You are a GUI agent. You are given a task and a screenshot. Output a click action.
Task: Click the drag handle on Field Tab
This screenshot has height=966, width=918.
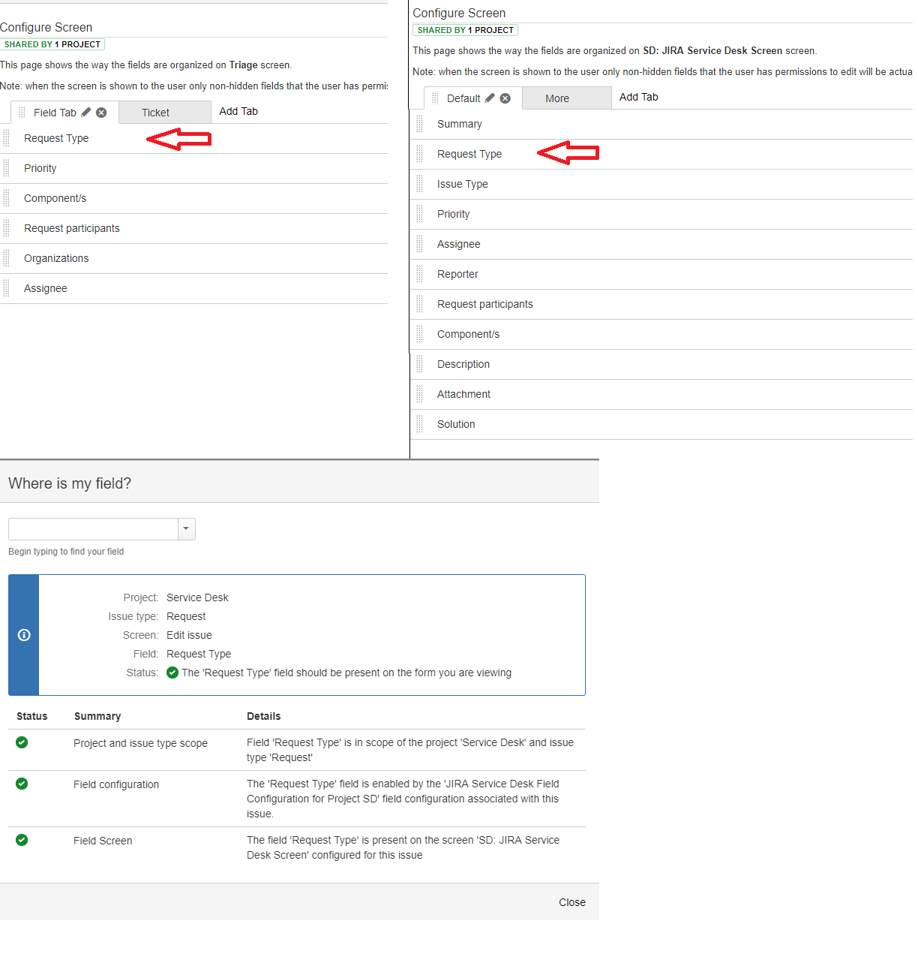(22, 113)
